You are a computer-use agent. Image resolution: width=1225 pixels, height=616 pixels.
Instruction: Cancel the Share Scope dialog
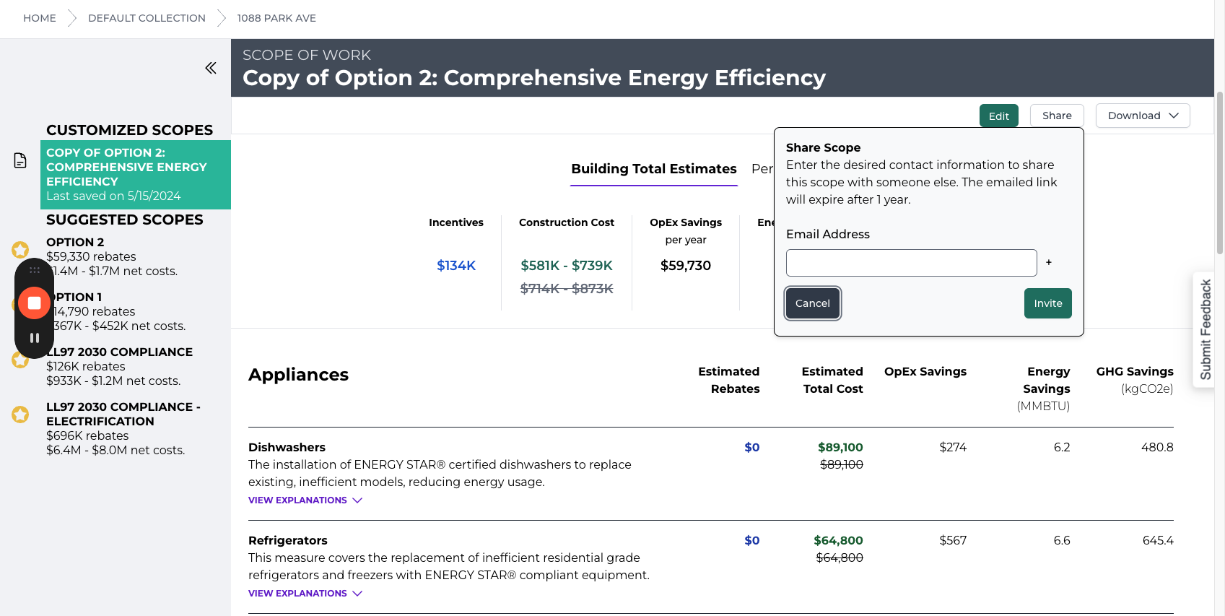click(x=813, y=303)
